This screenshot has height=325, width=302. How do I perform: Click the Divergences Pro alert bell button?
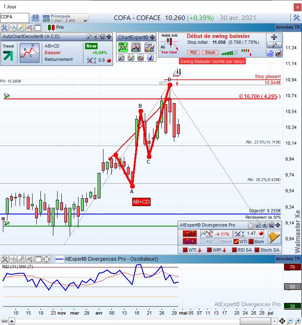(274, 237)
